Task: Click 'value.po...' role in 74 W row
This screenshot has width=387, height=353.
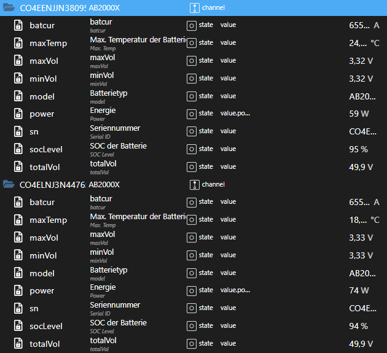Action: 235,290
